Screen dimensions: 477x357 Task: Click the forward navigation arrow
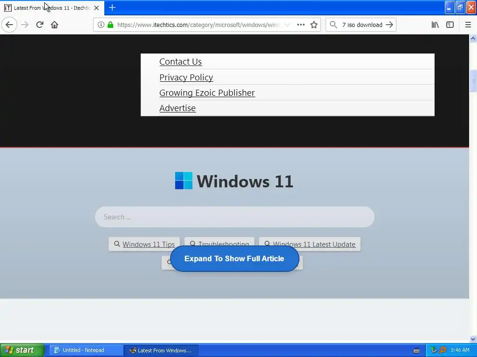coord(25,25)
